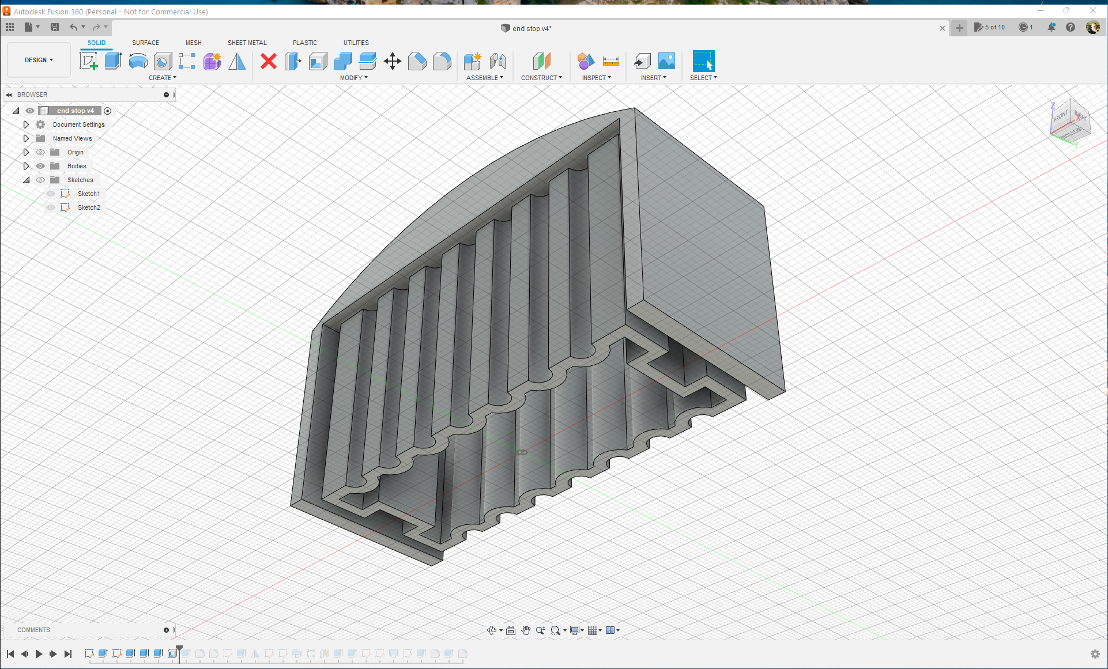This screenshot has height=669, width=1108.
Task: Select the Move/Copy arrows tool
Action: pos(392,61)
